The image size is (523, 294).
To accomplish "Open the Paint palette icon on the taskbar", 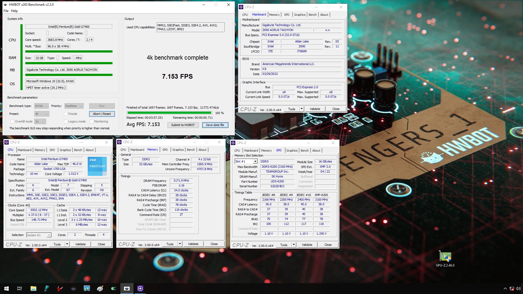I will click(100, 289).
